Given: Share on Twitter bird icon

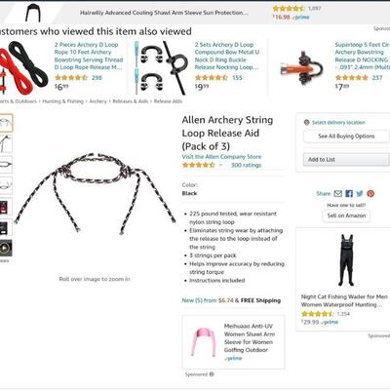Looking at the screenshot, I should [360, 194].
